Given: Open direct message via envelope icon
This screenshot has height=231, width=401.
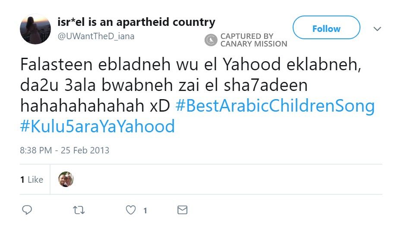Looking at the screenshot, I should point(183,210).
